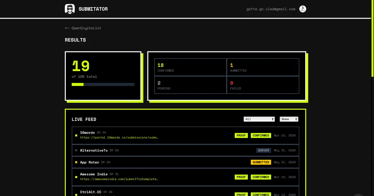
Task: Click the large 19 total count
Action: point(81,66)
